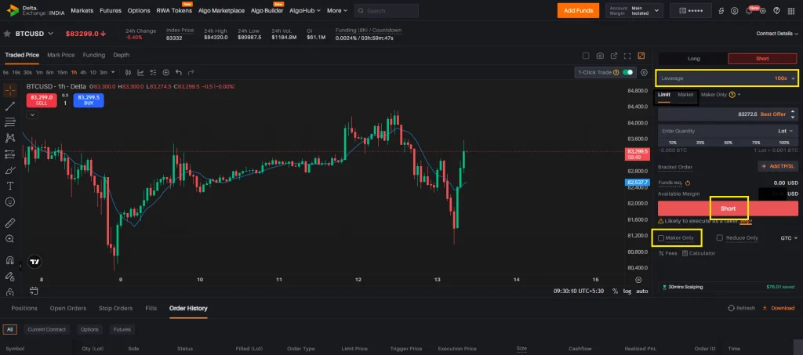Toggle the auto scale option
Screen dimensions: 803x355
641,291
